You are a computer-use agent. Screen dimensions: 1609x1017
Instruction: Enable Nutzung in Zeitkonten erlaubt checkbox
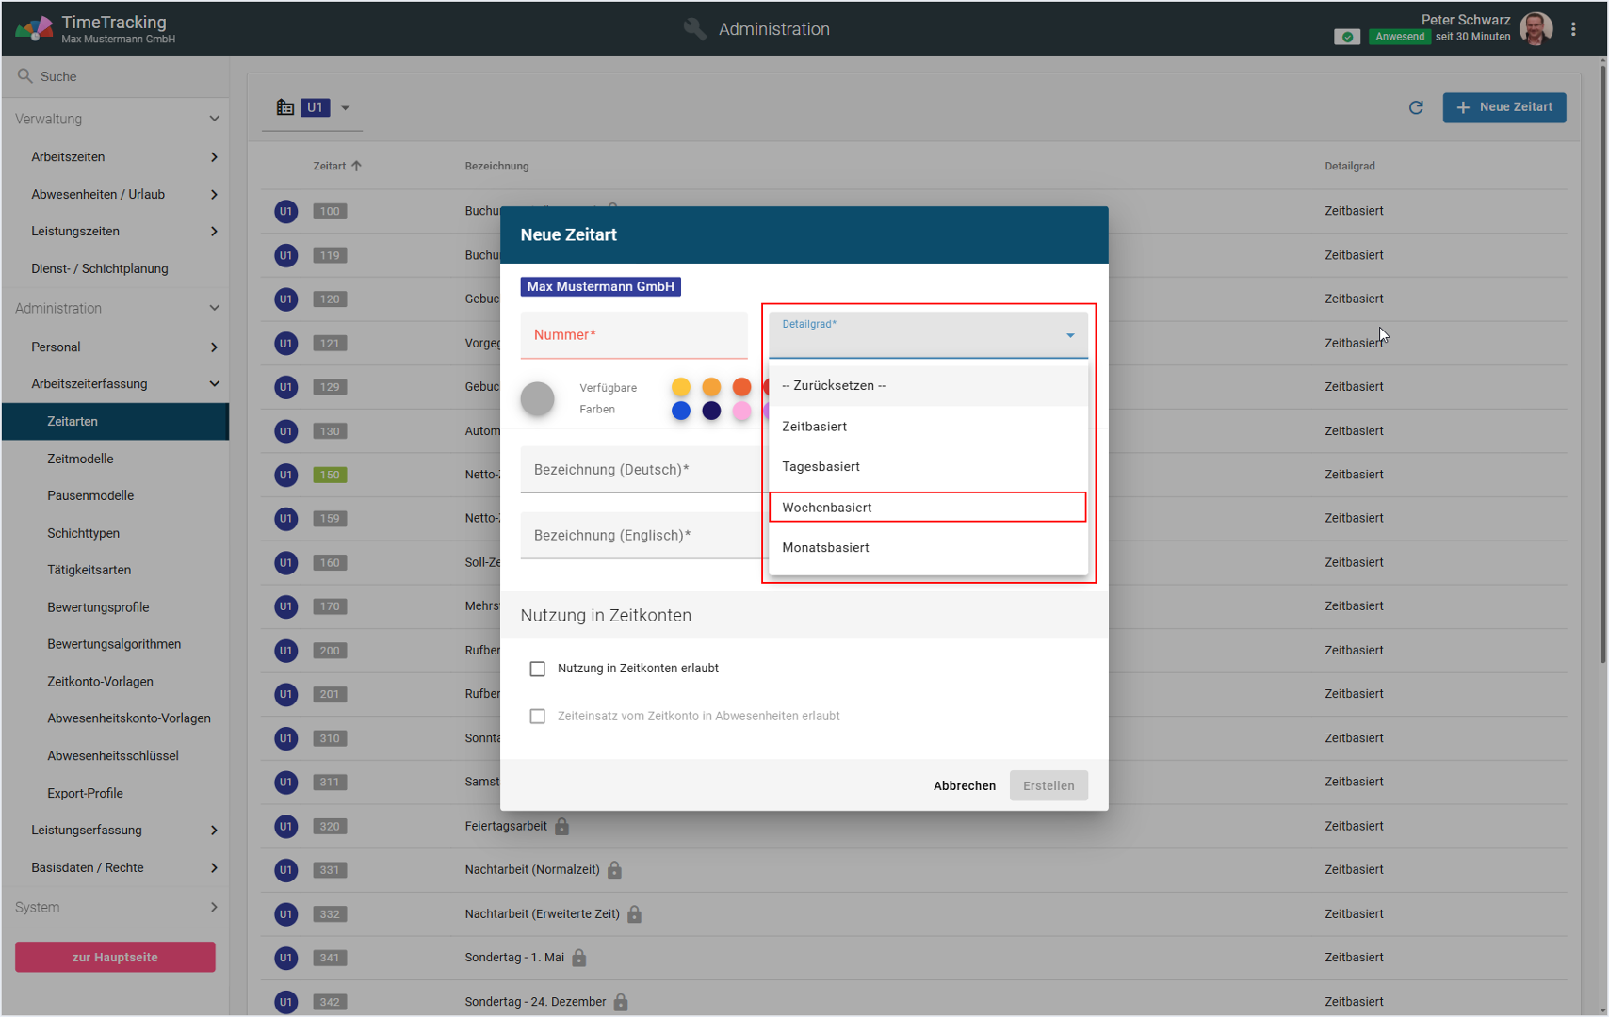point(537,669)
